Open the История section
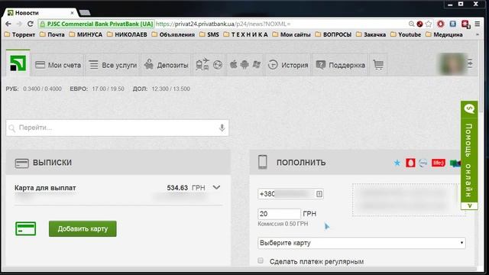The image size is (489, 275). pos(288,65)
